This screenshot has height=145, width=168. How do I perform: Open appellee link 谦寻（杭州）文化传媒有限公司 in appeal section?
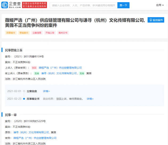point(59,73)
